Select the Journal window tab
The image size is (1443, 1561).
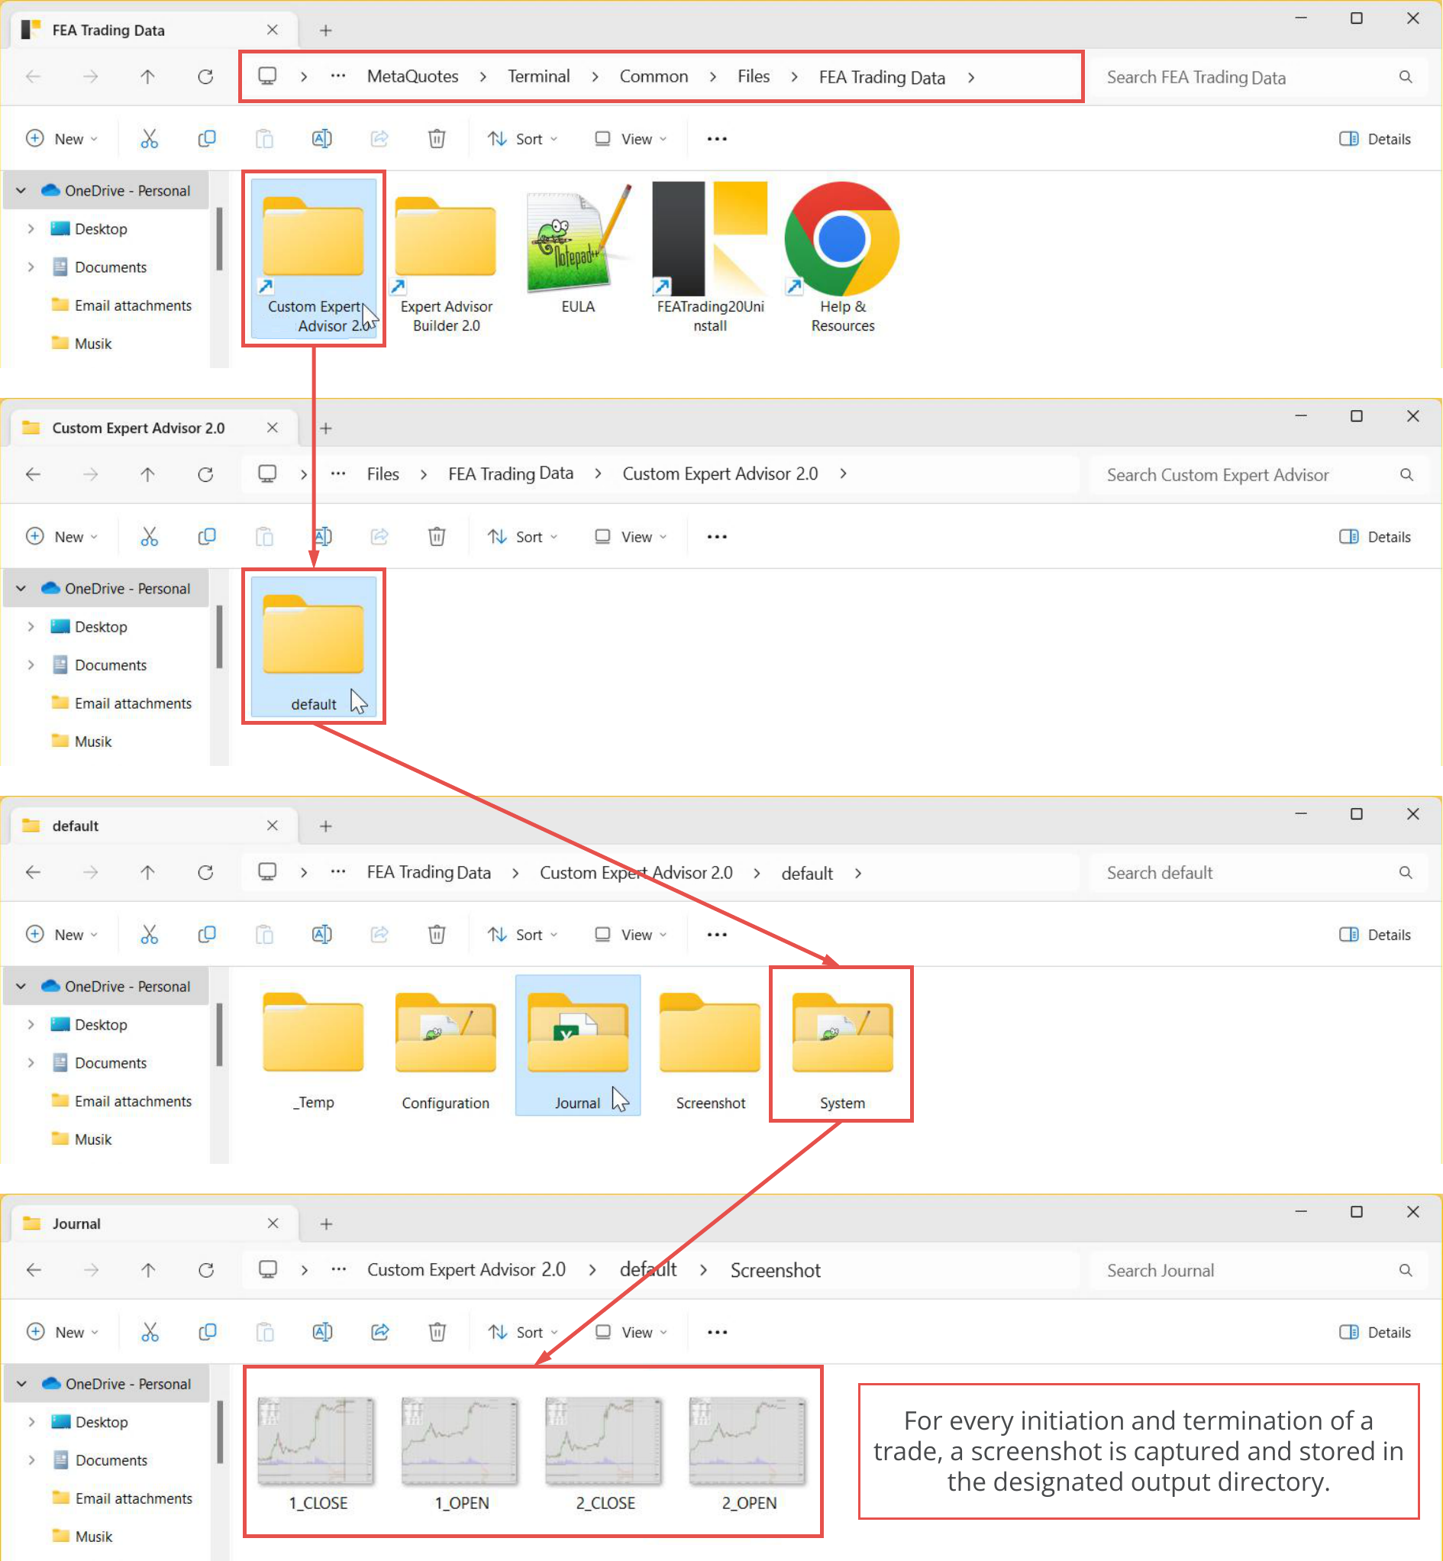click(x=152, y=1223)
